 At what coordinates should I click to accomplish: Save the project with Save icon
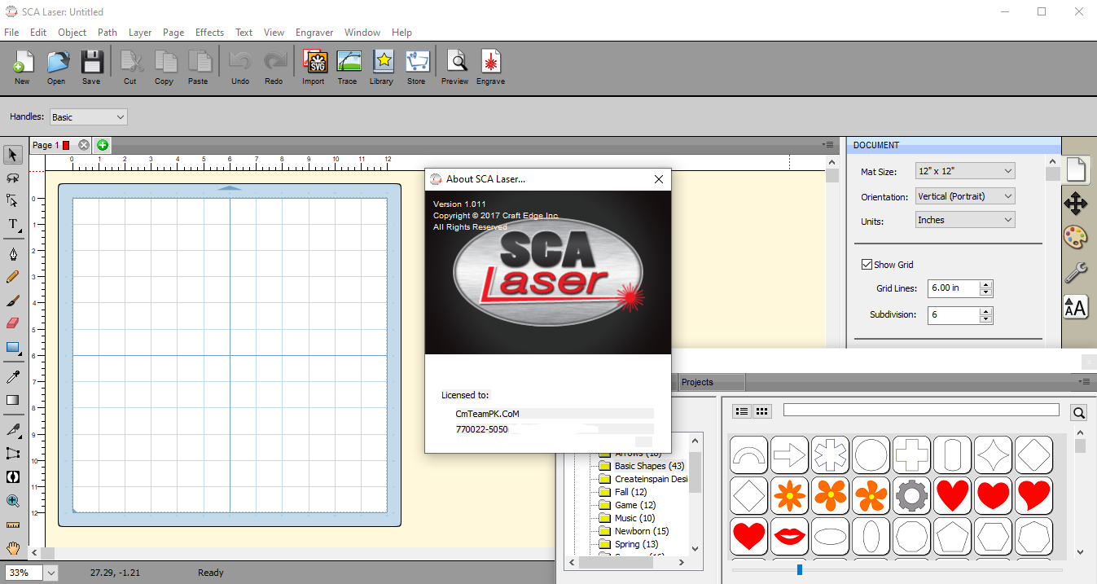(91, 68)
